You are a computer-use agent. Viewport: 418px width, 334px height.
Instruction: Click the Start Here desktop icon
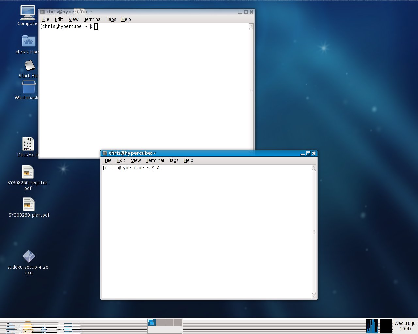point(30,66)
